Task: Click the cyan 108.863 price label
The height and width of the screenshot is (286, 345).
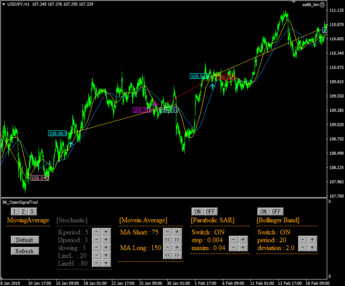Action: (57, 133)
